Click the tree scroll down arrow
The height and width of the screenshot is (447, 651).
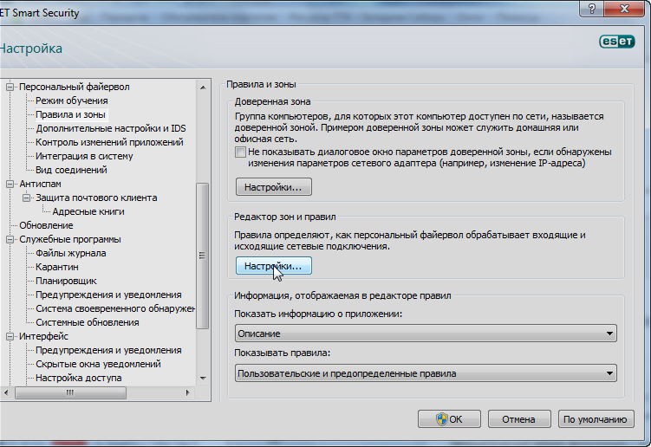pyautogui.click(x=203, y=378)
